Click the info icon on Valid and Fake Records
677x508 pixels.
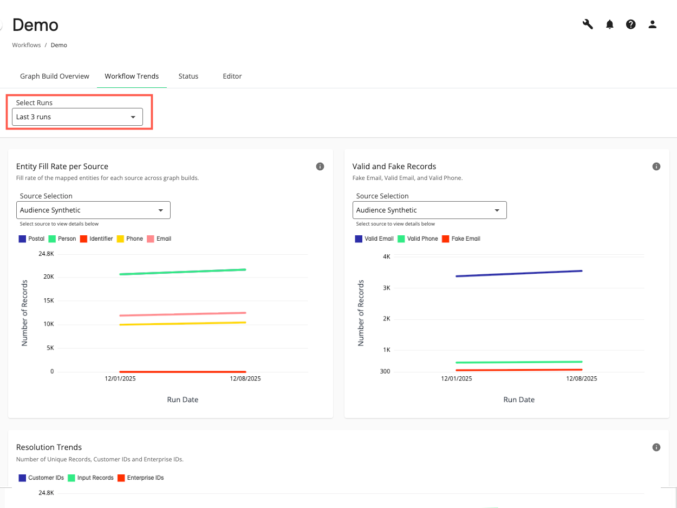point(656,166)
